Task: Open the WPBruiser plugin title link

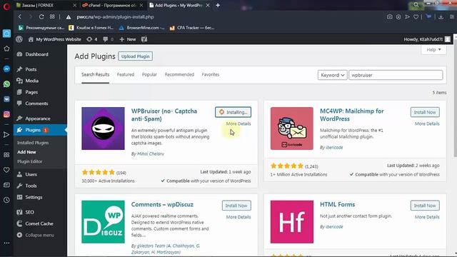Action: (164, 115)
